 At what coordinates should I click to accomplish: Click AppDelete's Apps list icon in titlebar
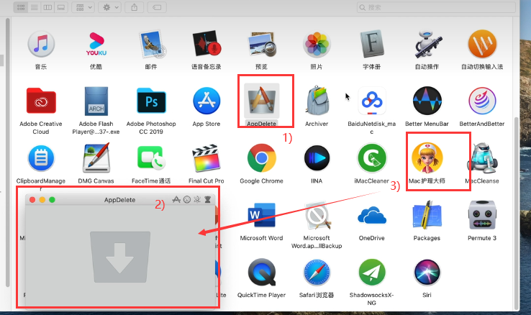[x=176, y=200]
